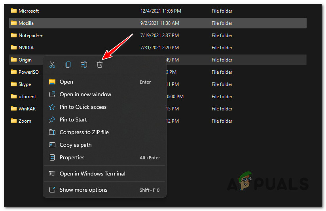Click the NVIDIA folder icon
The height and width of the screenshot is (211, 326).
[14, 47]
